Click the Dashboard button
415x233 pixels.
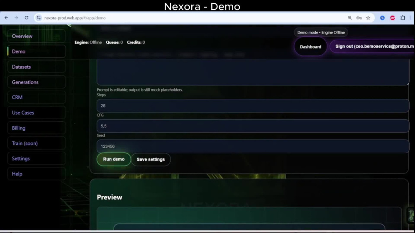coord(310,47)
